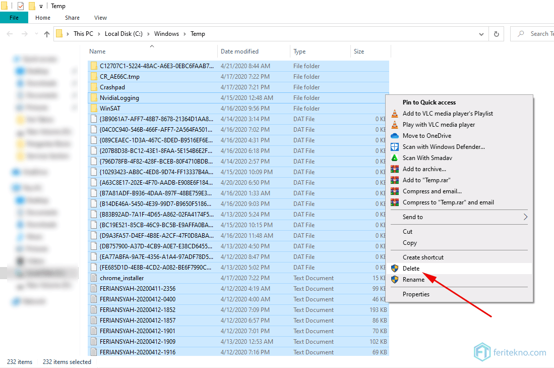Click the green Smadav triangle icon
Screen dimensions: 554x368
[x=395, y=158]
